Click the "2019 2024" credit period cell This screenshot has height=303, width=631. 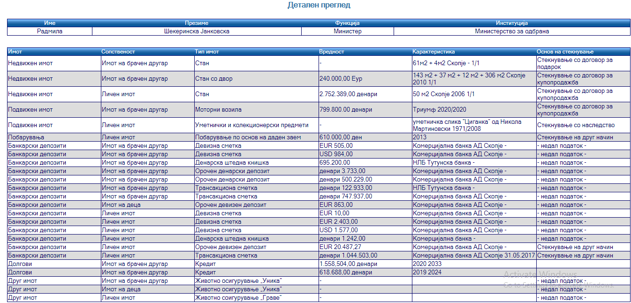[474, 273]
